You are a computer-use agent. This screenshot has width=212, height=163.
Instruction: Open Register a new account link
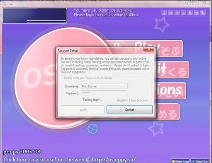[133, 100]
